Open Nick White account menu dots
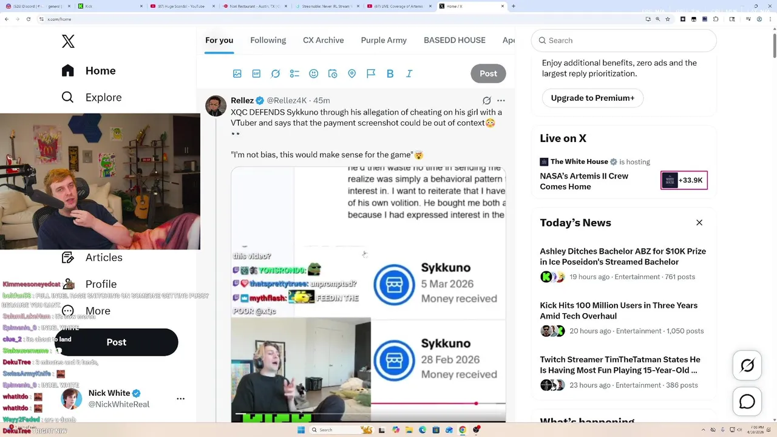This screenshot has width=777, height=437. (x=180, y=399)
